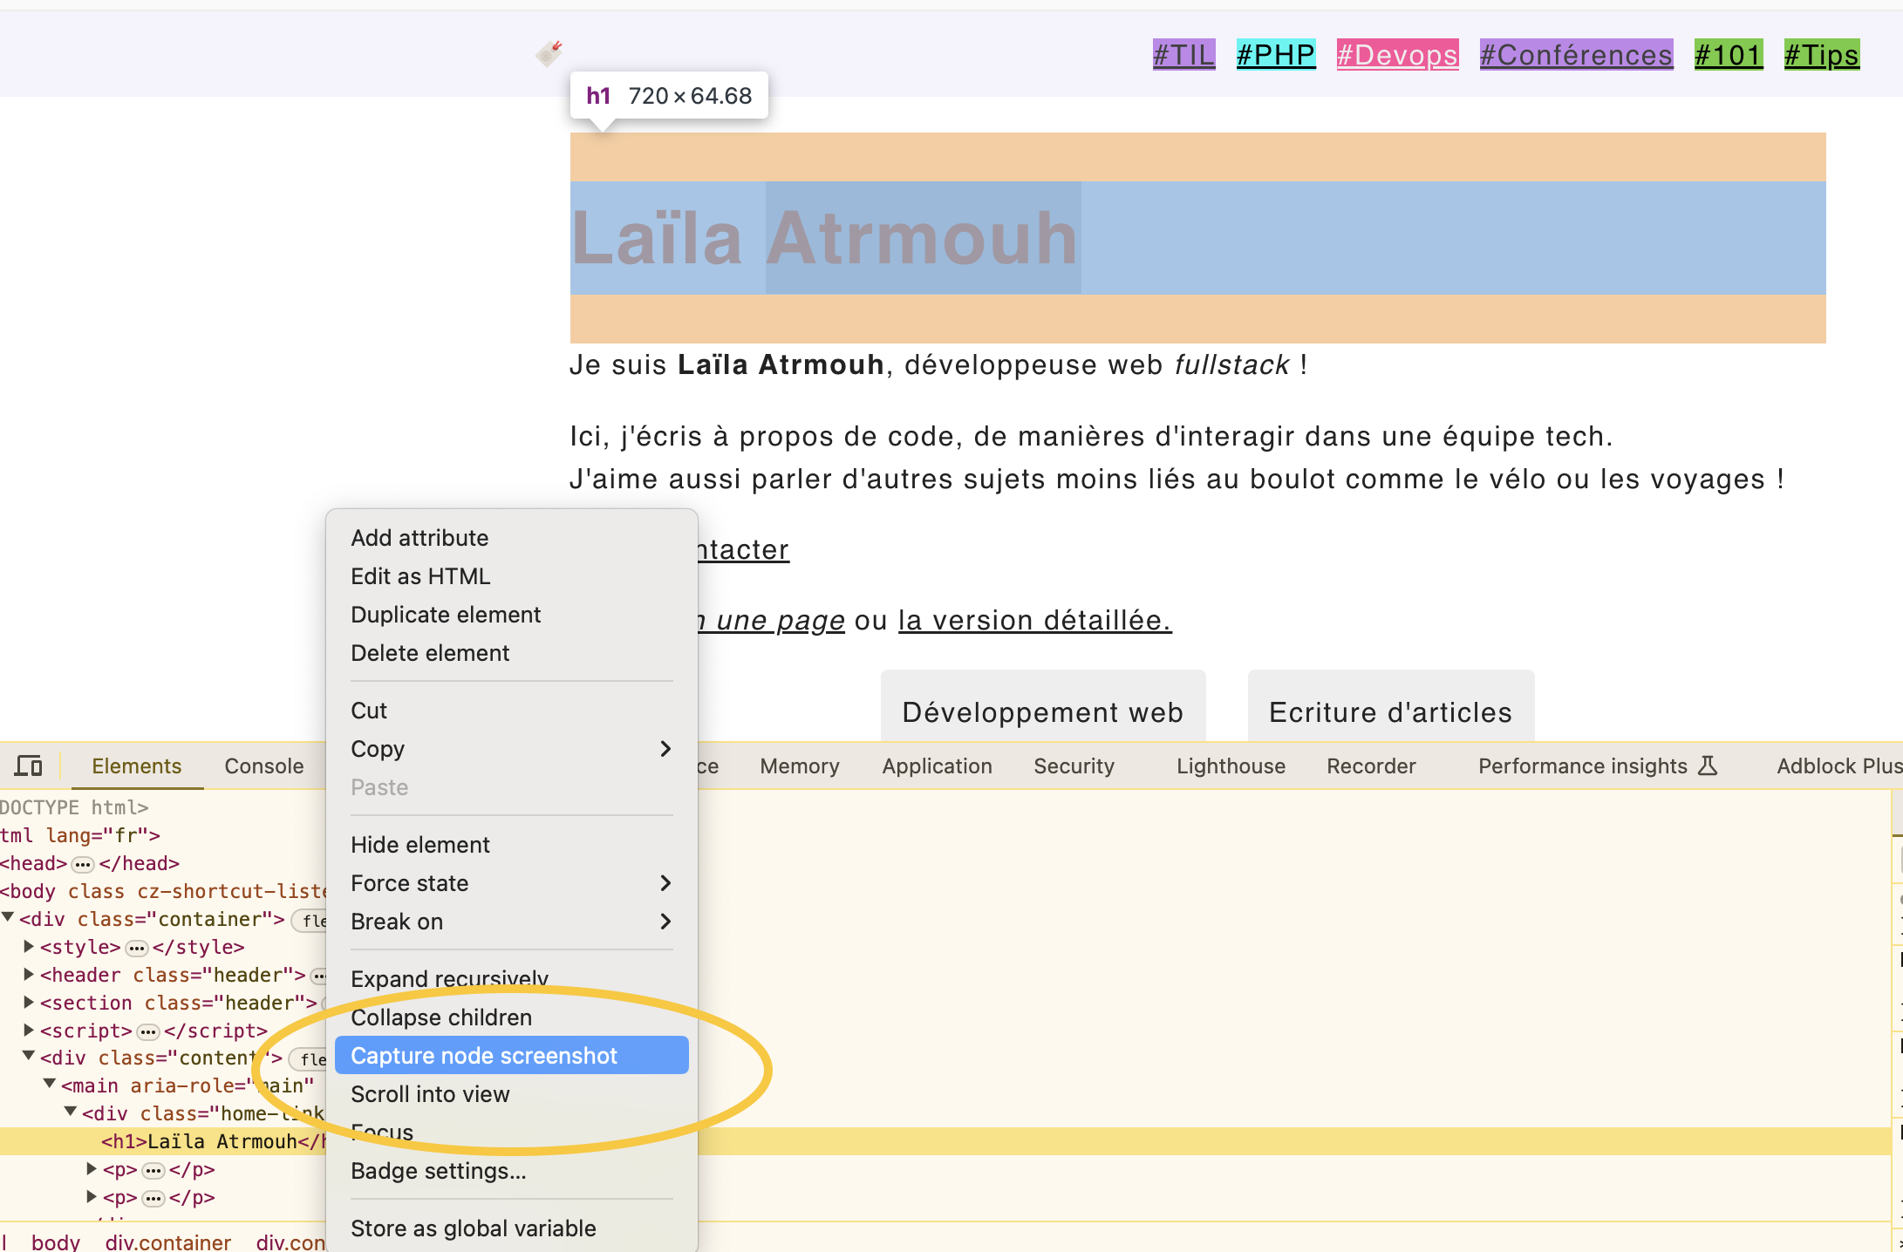Expand the script node triangle
The image size is (1903, 1252).
(x=29, y=1030)
